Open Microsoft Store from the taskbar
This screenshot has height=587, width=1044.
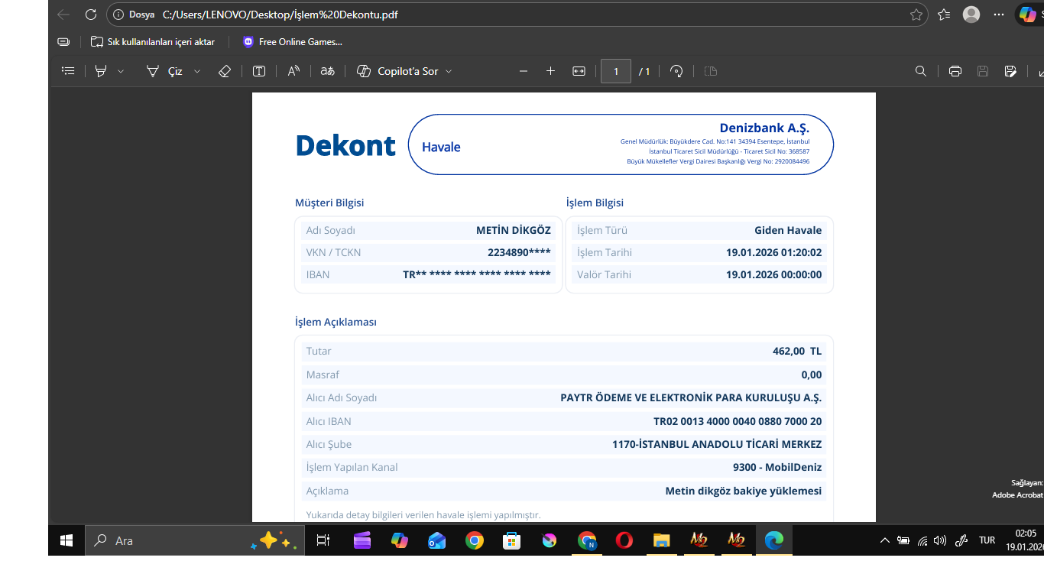511,540
